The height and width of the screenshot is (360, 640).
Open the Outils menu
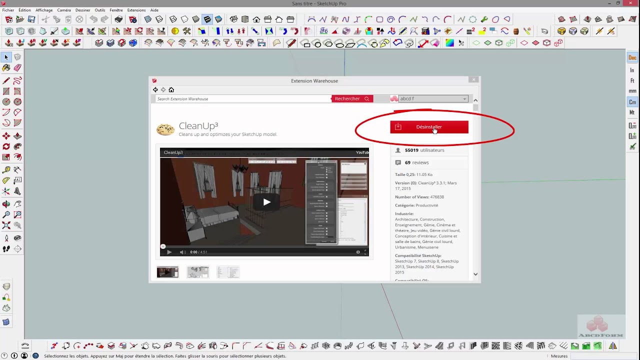(100, 10)
